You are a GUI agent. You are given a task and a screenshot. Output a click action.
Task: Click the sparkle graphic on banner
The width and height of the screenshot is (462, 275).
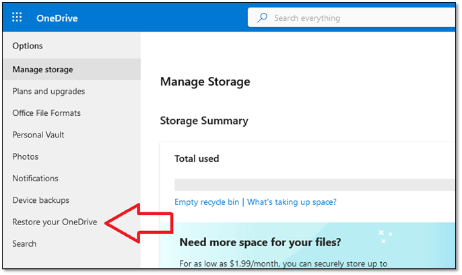(385, 236)
